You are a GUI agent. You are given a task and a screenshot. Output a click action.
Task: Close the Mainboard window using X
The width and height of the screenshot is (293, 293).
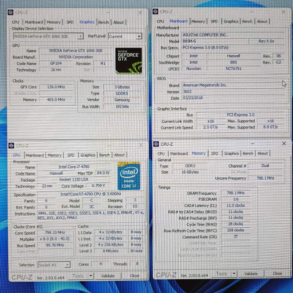click(x=284, y=12)
